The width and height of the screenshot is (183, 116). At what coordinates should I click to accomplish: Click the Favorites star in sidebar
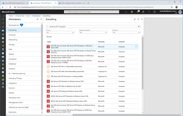[3, 27]
